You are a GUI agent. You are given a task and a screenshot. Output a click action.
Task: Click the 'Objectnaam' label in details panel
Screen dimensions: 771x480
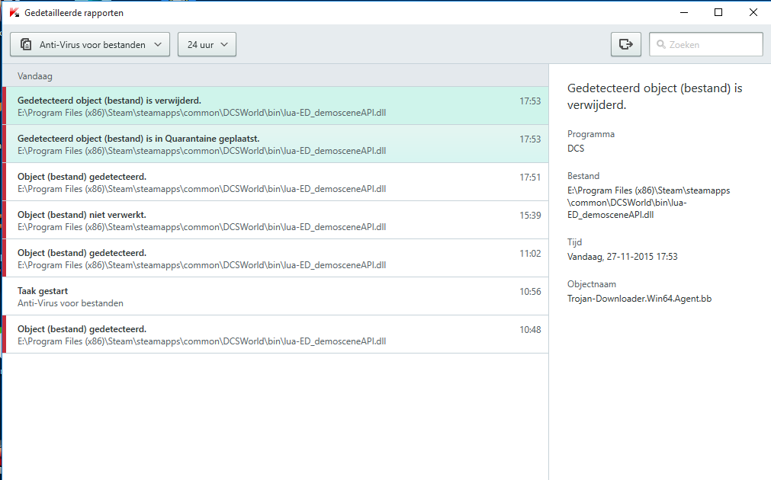pyautogui.click(x=592, y=284)
